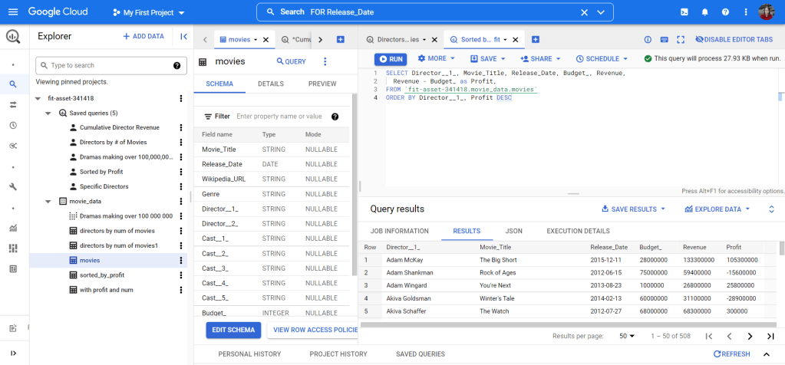785x365 pixels.
Task: Collapse the fit-asset-341418 project tree
Action: coord(38,98)
